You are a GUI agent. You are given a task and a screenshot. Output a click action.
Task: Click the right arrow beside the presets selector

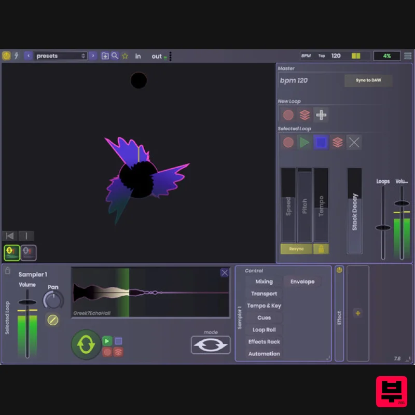[x=92, y=56]
